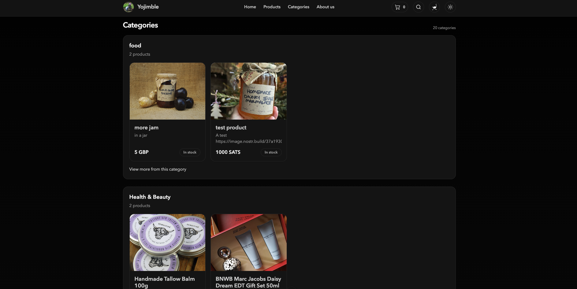Click the nostr.build image URL text
Viewport: 577px width, 289px height.
pyautogui.click(x=249, y=141)
